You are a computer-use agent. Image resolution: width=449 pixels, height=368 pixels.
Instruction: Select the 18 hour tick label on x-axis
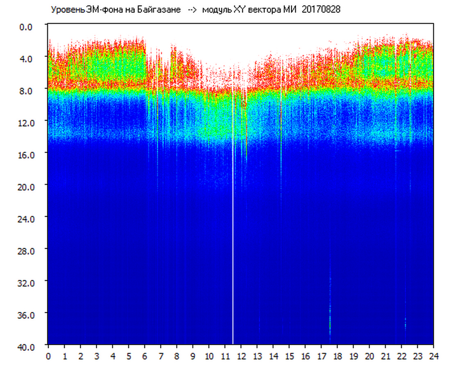337,356
